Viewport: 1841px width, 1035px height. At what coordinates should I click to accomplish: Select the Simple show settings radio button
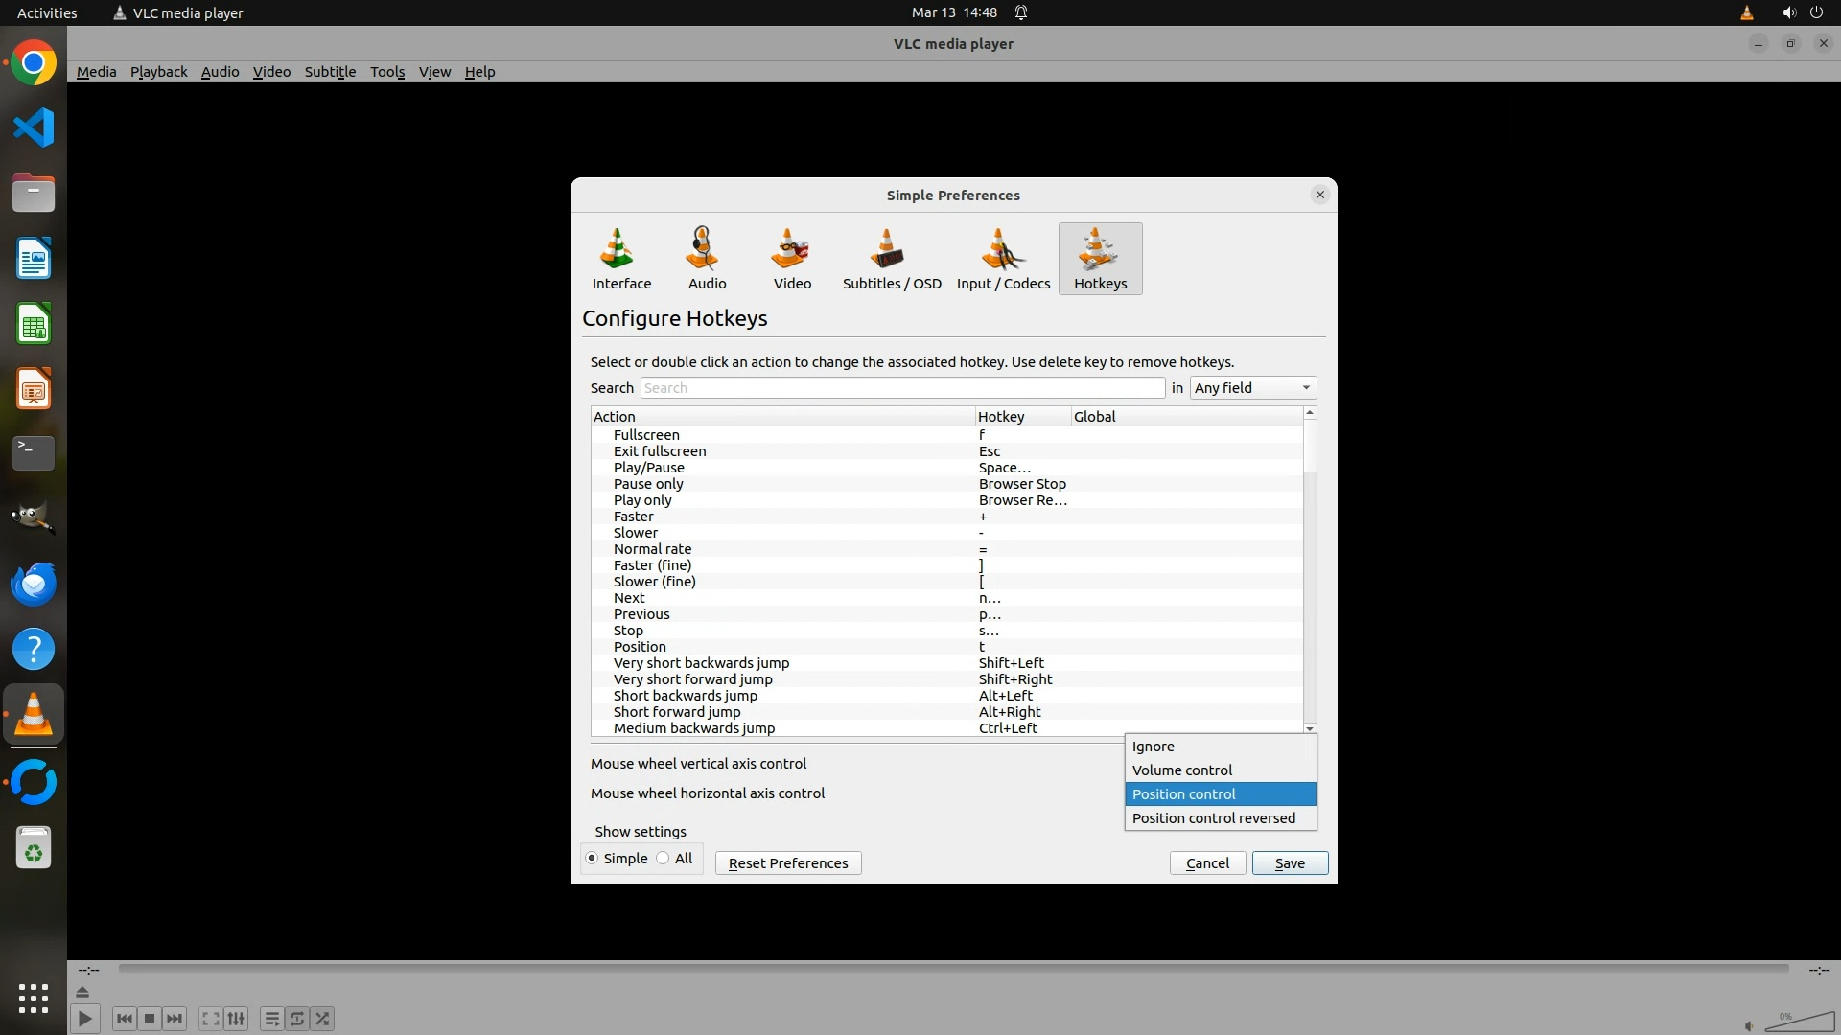click(x=592, y=859)
